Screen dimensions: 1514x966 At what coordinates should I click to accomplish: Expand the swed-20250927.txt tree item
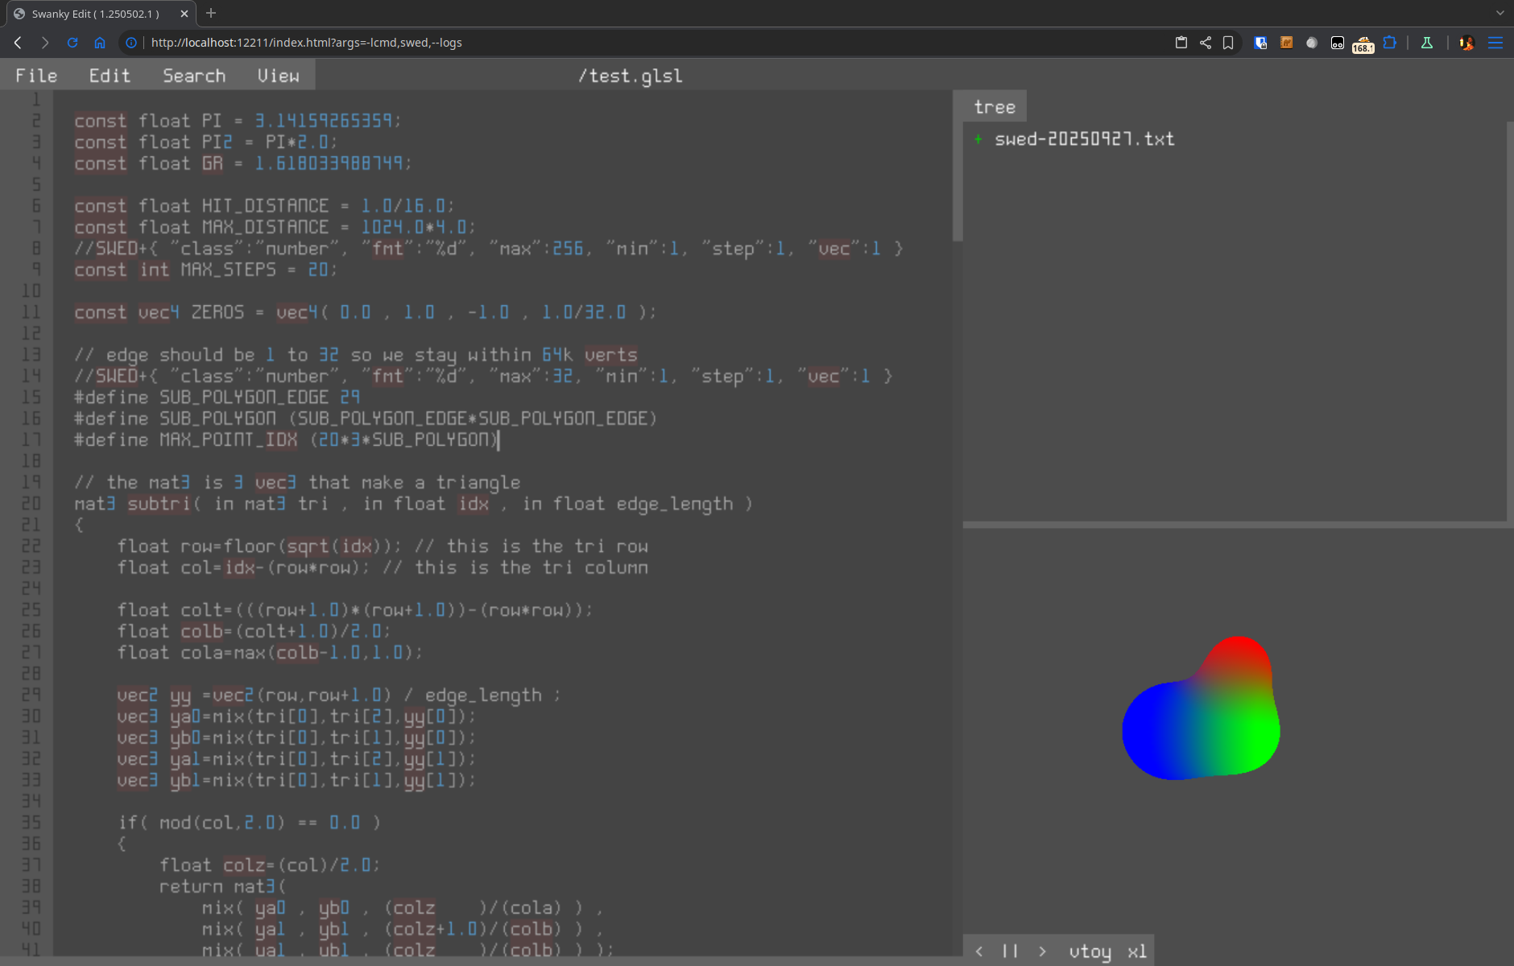(978, 139)
